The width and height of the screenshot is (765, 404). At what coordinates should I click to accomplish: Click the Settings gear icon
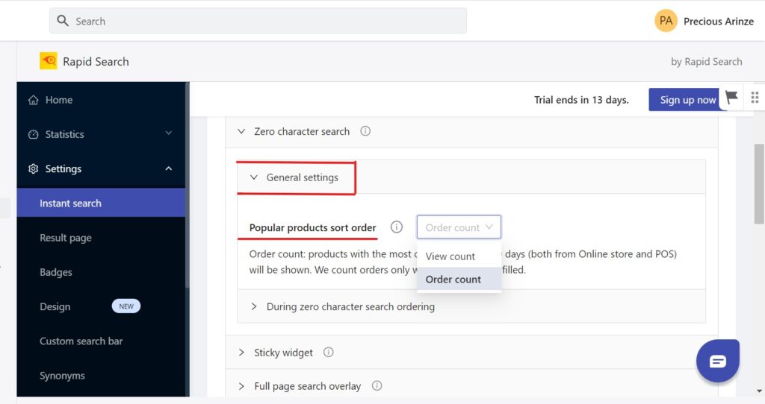(33, 169)
